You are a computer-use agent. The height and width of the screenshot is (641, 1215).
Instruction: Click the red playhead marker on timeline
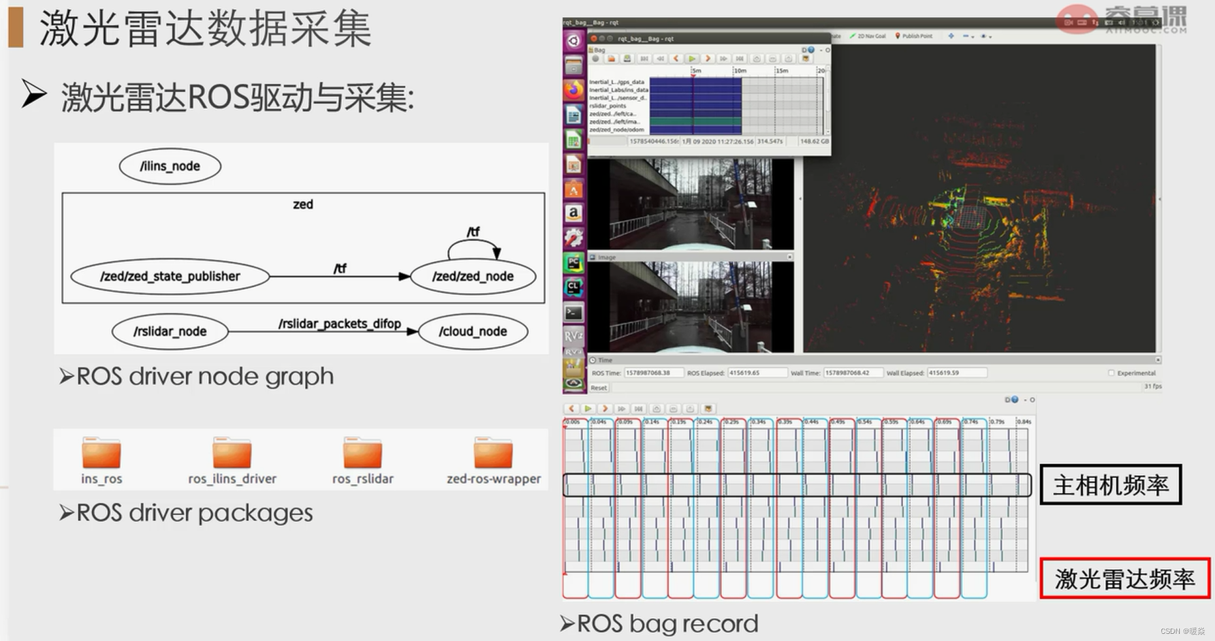[x=693, y=76]
